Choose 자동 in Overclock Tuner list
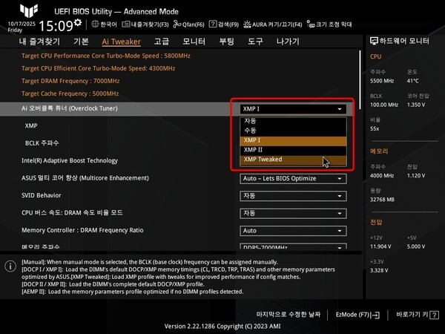This screenshot has width=445, height=334. pos(293,121)
